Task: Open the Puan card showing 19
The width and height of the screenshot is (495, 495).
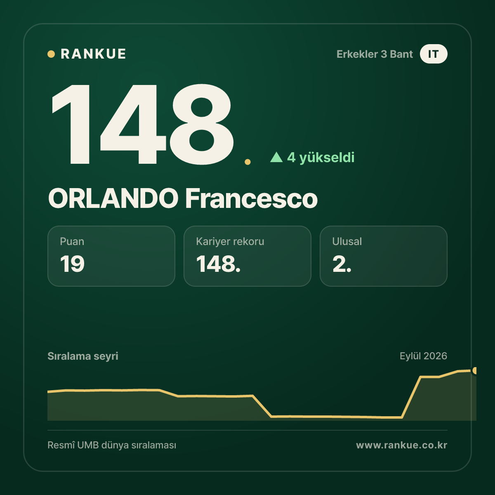Action: point(111,256)
